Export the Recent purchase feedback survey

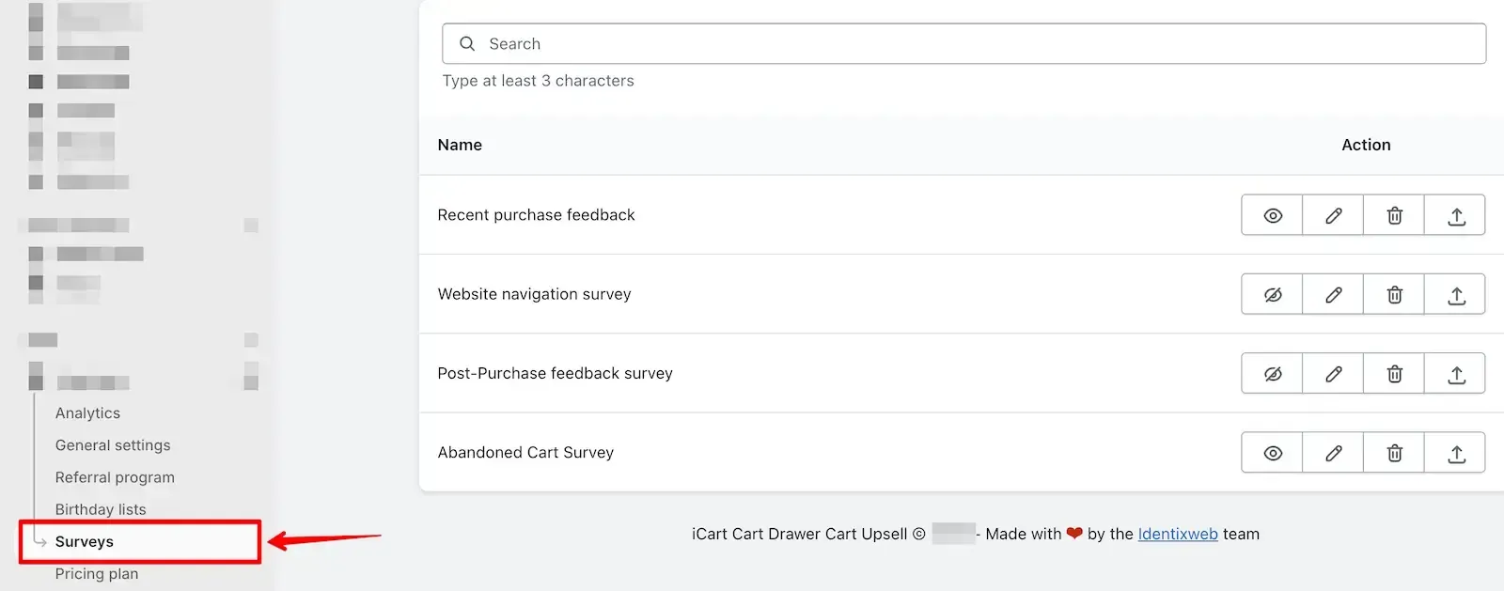1455,215
